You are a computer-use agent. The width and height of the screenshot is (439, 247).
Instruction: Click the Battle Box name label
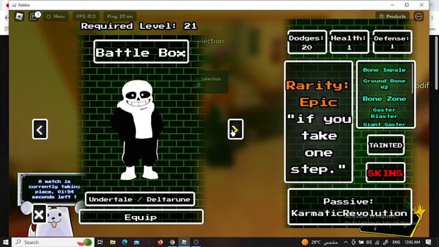click(x=141, y=52)
